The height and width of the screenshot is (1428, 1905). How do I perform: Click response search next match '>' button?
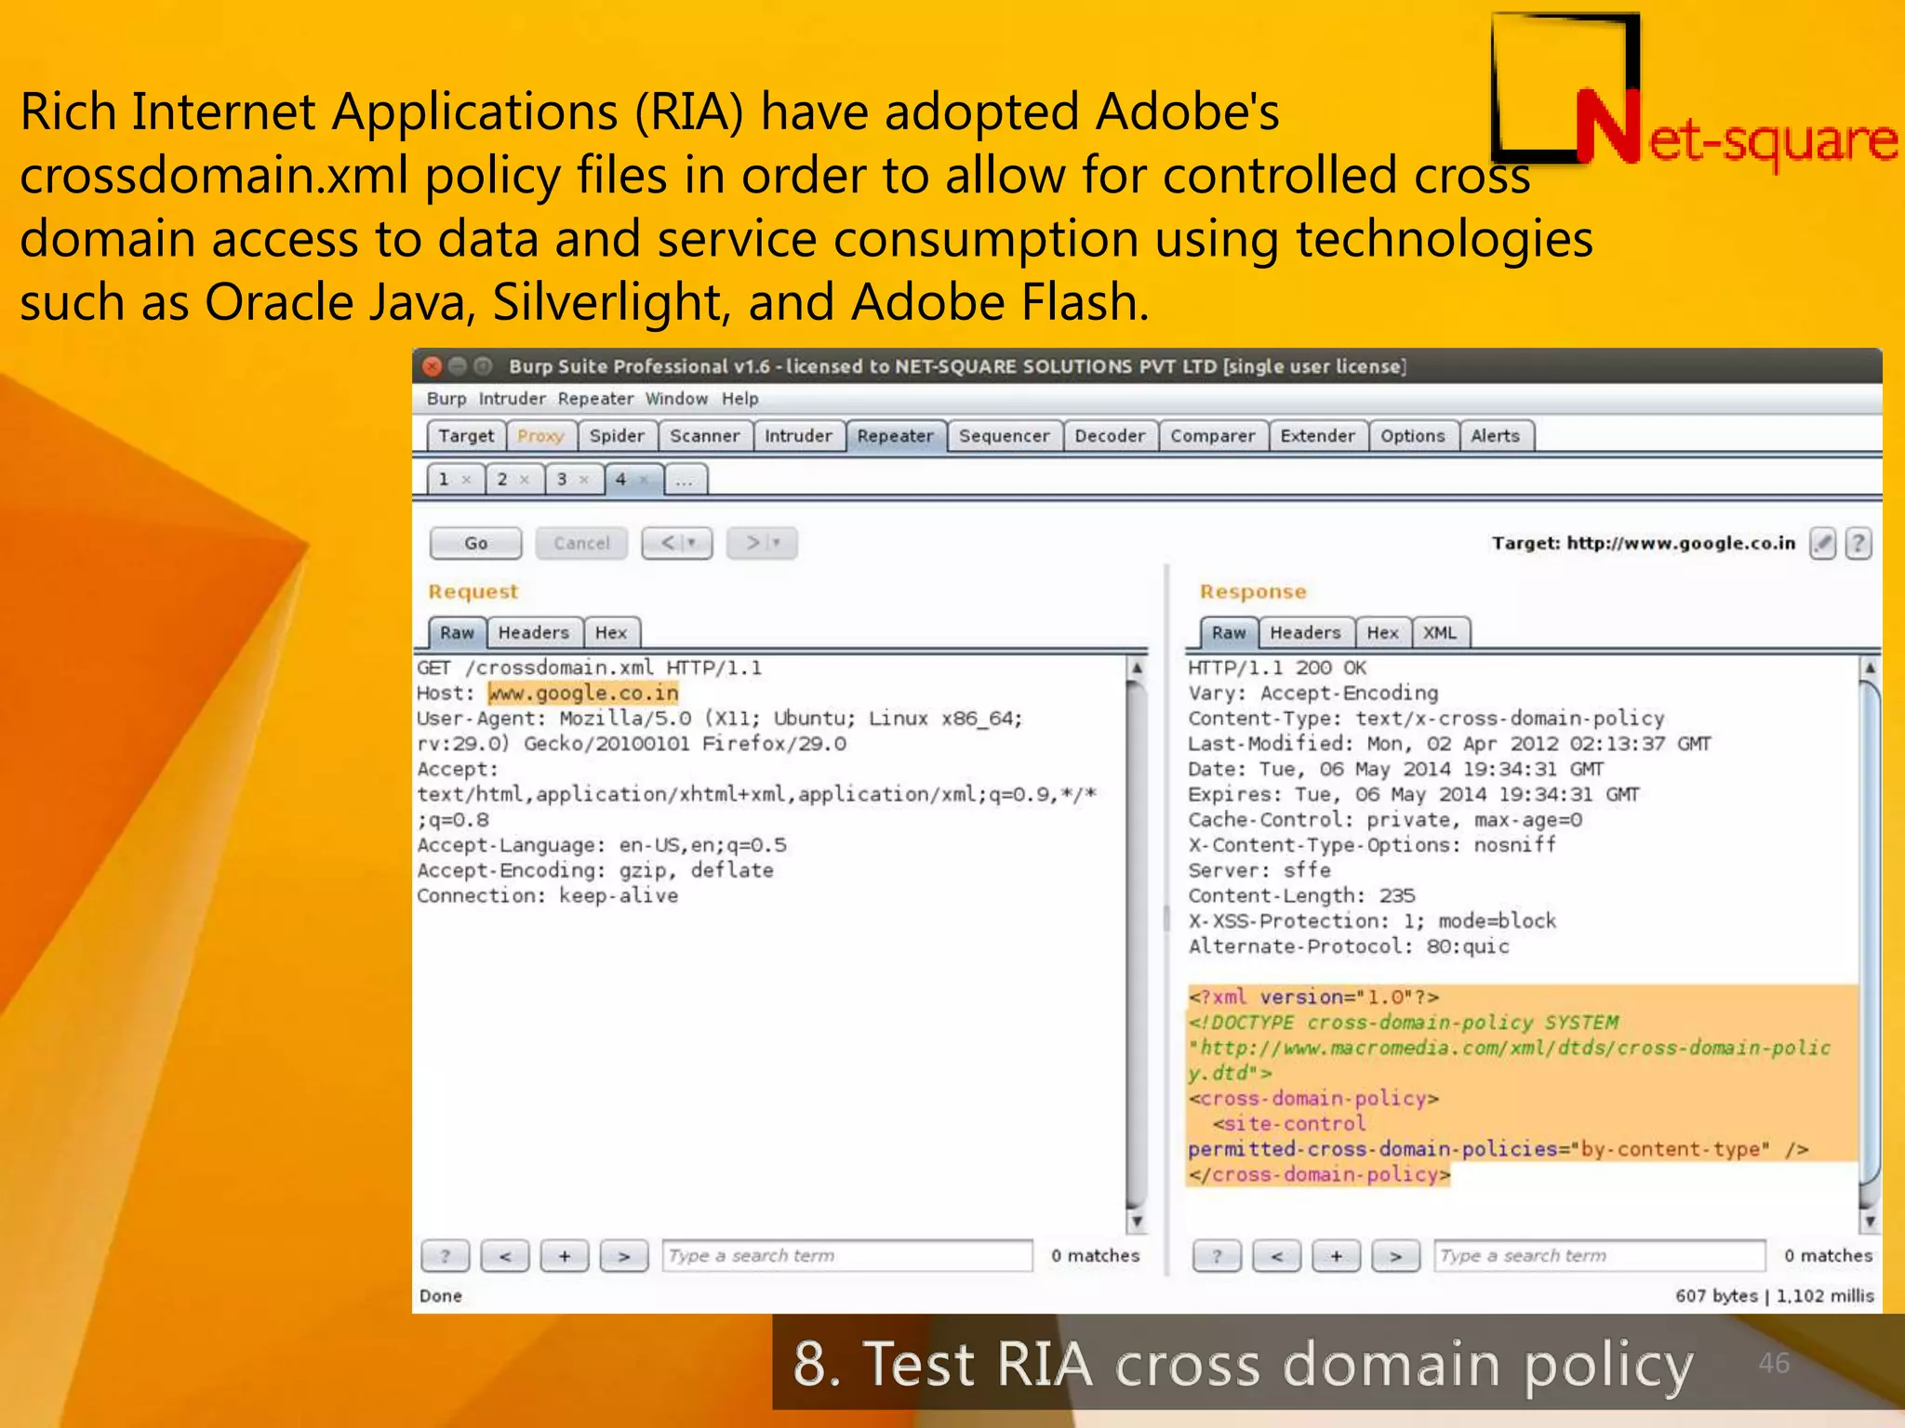click(1395, 1256)
